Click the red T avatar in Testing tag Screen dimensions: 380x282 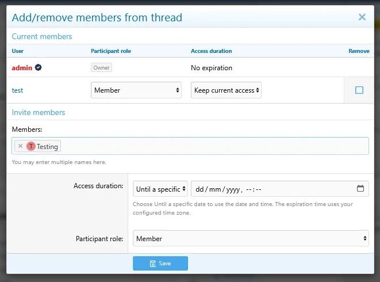(31, 146)
